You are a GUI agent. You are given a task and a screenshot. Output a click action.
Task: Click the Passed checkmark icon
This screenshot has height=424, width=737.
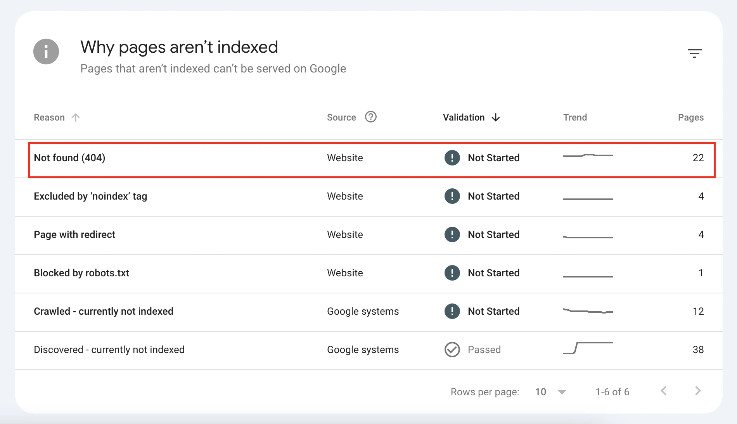(452, 350)
